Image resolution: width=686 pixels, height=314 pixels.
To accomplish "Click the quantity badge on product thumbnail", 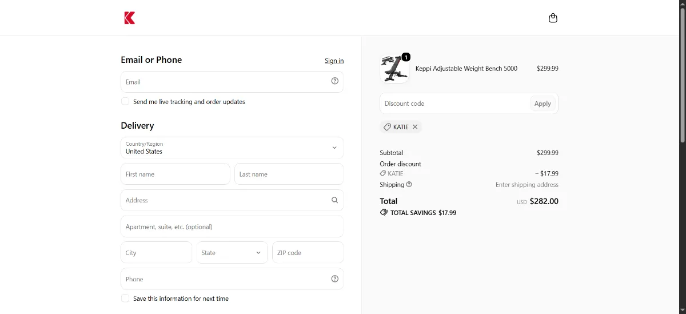I will point(406,57).
